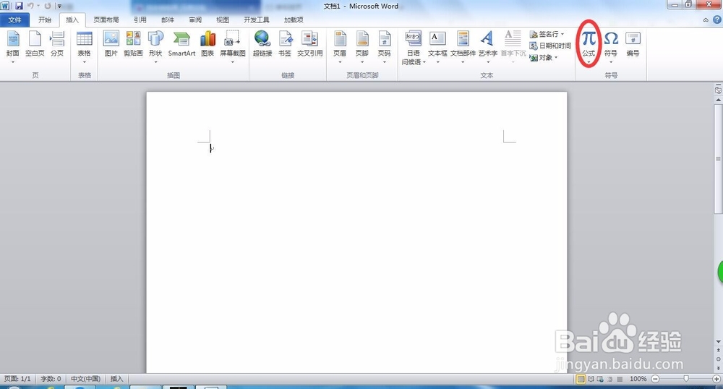This screenshot has width=723, height=389.
Task: Click the Word application icon in title bar
Action: (x=5, y=6)
